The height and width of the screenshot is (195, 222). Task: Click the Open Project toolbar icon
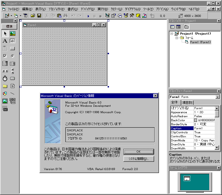click(x=33, y=16)
